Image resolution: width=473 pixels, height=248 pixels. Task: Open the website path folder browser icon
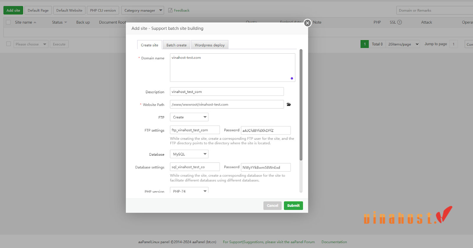coord(289,104)
